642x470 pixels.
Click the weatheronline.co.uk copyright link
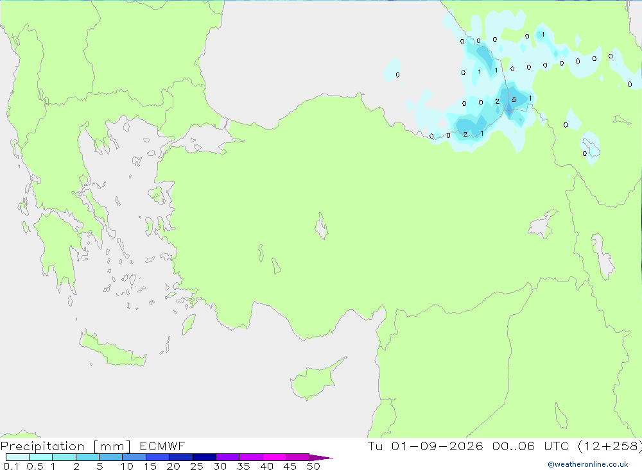pyautogui.click(x=588, y=464)
